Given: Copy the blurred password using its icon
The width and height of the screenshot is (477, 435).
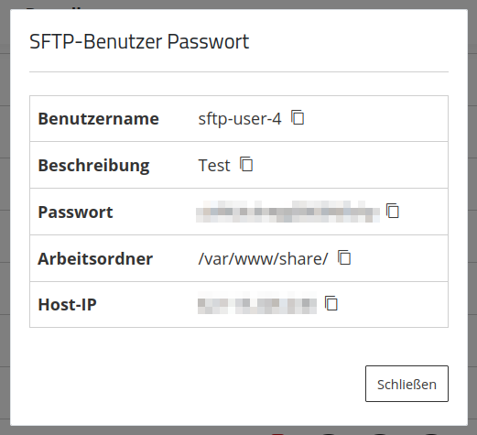Looking at the screenshot, I should [x=393, y=211].
